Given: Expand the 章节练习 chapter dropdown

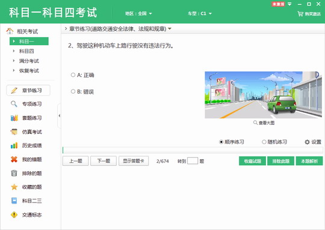Looking at the screenshot, I should pyautogui.click(x=170, y=29).
